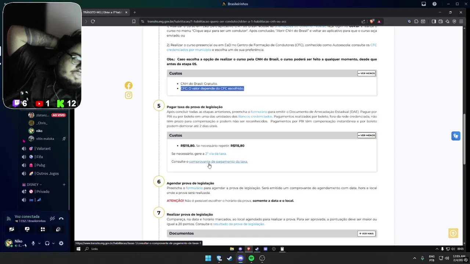Open Discord help icon
This screenshot has width=470, height=264.
tap(434, 4)
